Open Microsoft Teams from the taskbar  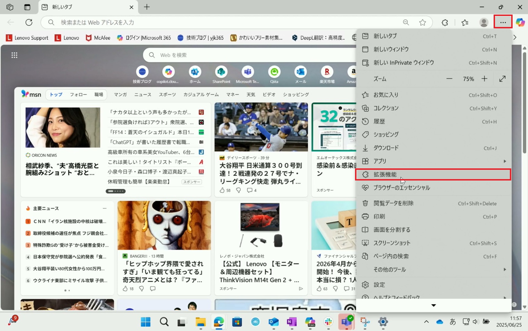(346, 321)
